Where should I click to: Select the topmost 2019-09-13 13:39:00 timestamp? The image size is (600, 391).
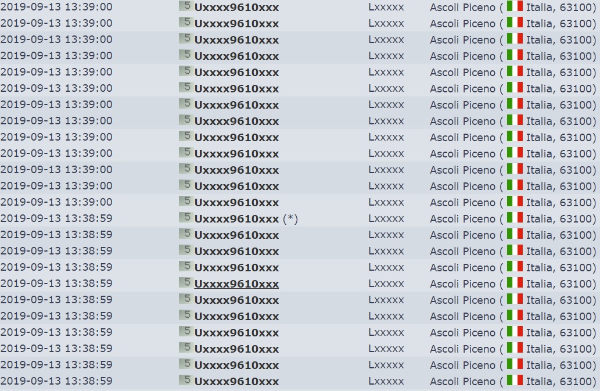coord(57,7)
